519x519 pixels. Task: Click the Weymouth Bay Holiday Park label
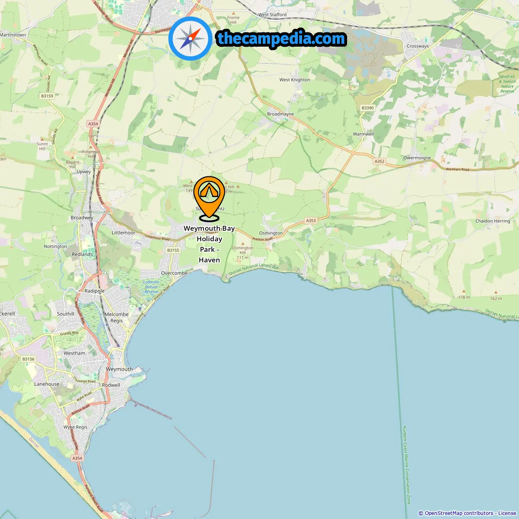209,244
